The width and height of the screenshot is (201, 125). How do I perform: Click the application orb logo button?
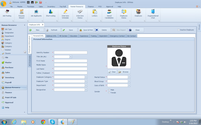pyautogui.click(x=3, y=4)
